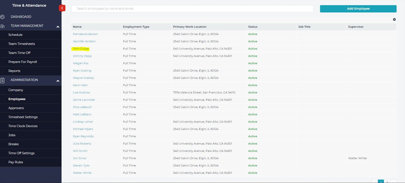Image resolution: width=405 pixels, height=183 pixels.
Task: Click the Team Management people icon
Action: pos(3,26)
